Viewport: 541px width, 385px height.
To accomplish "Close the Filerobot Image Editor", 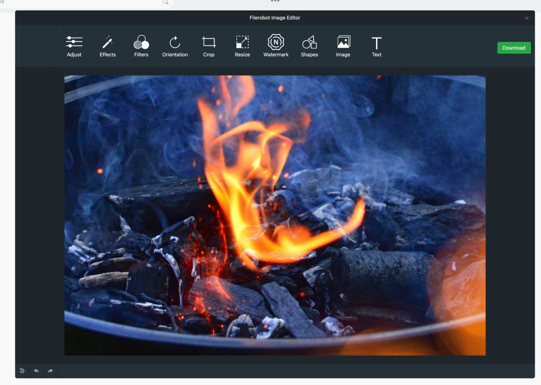I will click(527, 18).
